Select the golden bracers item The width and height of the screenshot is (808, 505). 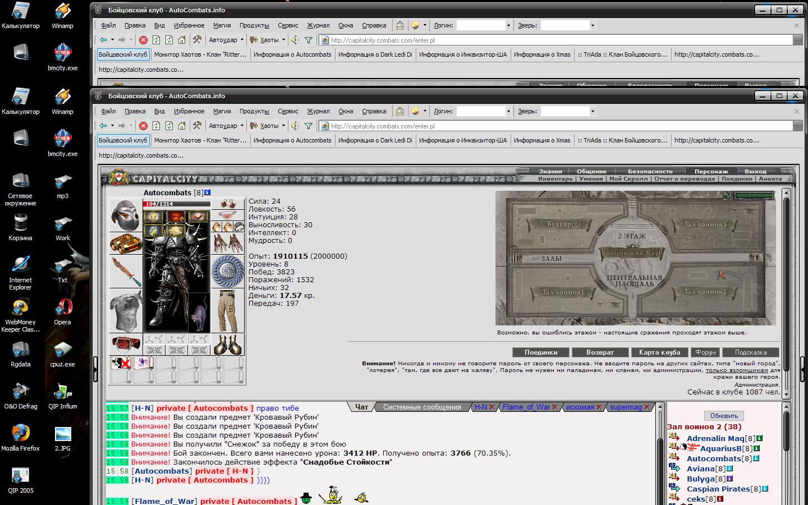[x=126, y=243]
